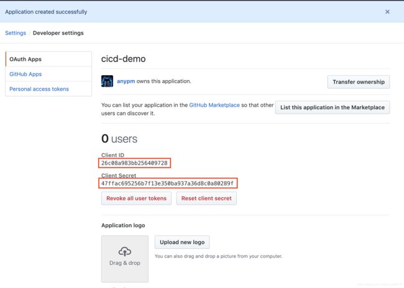Screen dimensions: 404x288
Task: Click the Drag & drop logo area
Action: pos(125,259)
